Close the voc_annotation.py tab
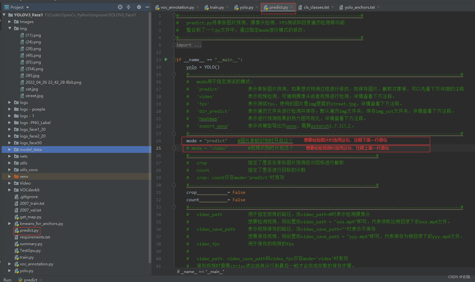Viewport: 475px width, 282px height. pyautogui.click(x=198, y=7)
